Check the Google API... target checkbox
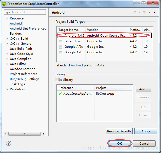 61,52
